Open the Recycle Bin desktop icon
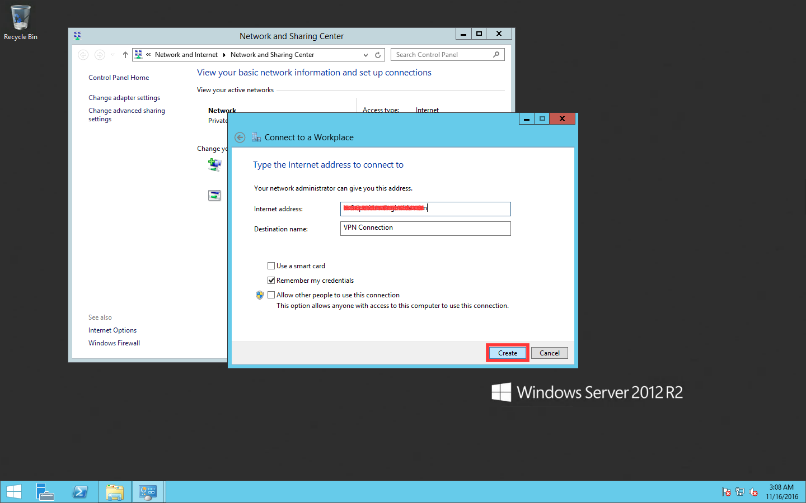 click(21, 22)
